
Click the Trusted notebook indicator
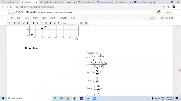pos(152,18)
